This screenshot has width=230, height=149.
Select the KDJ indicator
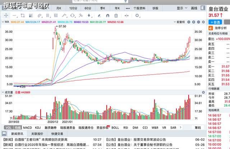tap(38, 128)
